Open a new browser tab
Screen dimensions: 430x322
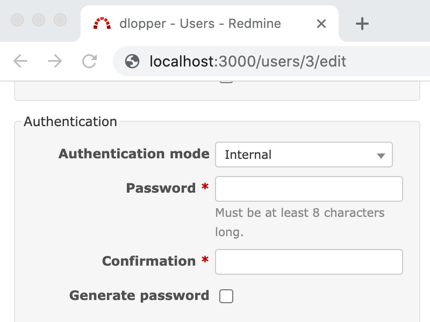362,24
